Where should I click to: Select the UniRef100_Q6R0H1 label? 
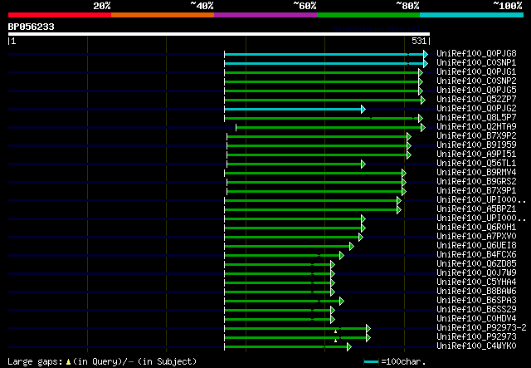tap(476, 228)
